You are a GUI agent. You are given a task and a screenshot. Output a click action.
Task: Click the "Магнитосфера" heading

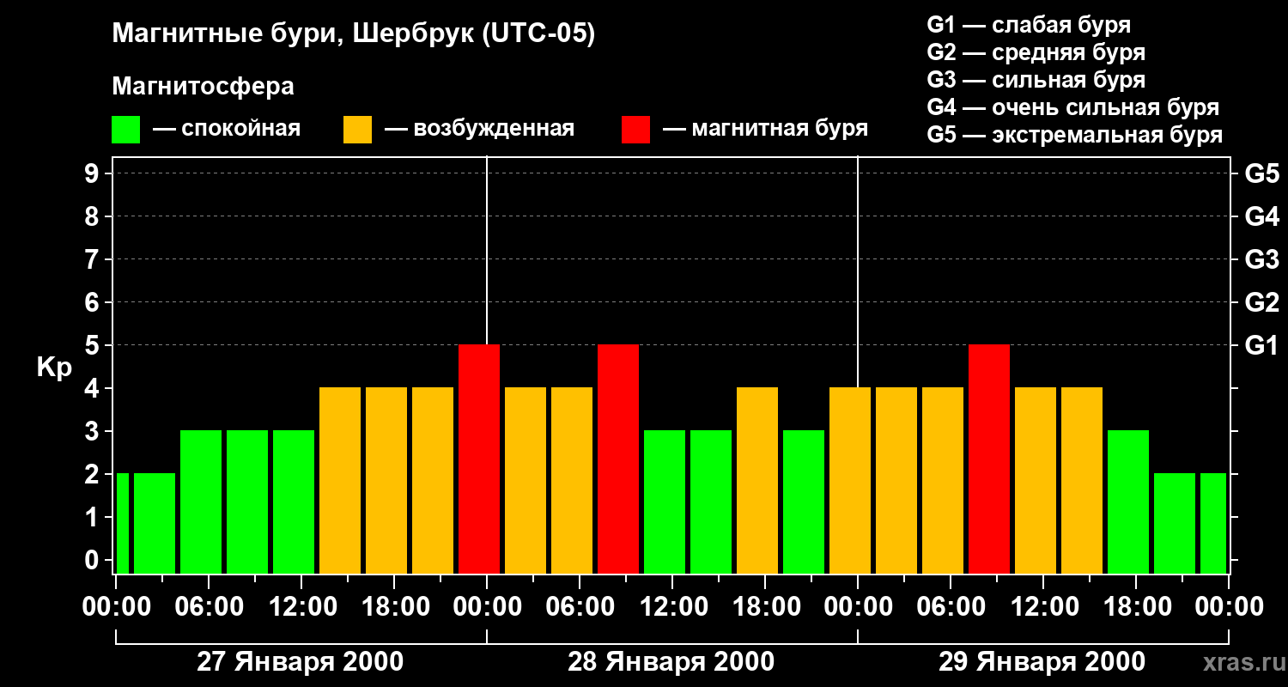[203, 87]
